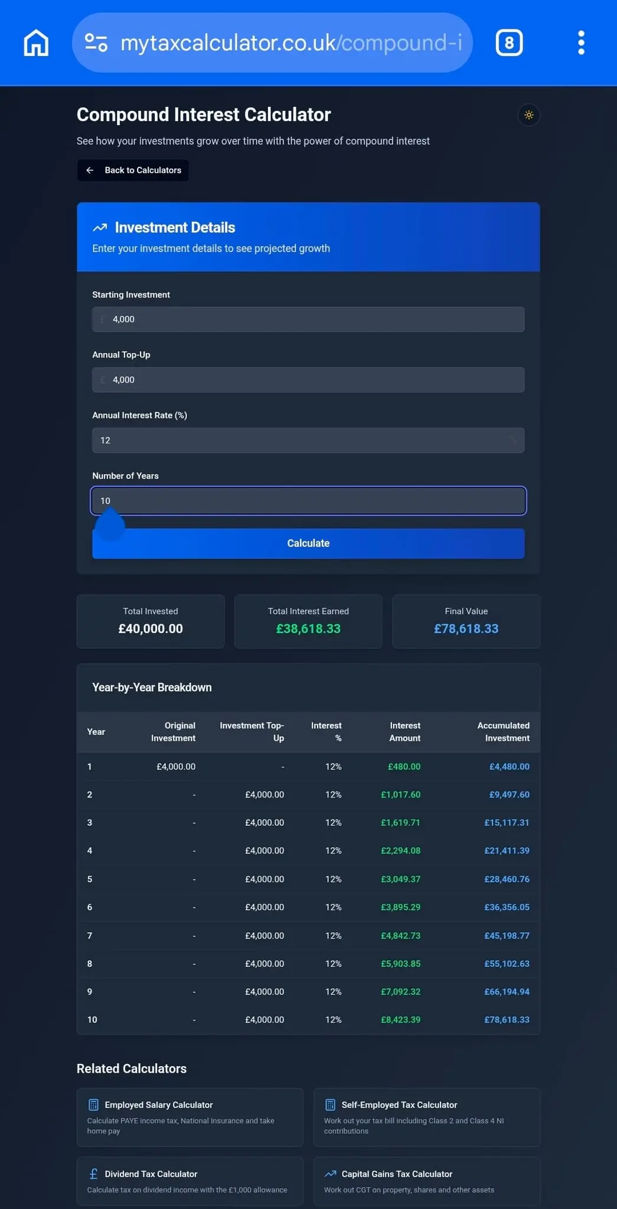Click year 1 interest amount £480.00
Screen dimensions: 617x1209
click(404, 766)
